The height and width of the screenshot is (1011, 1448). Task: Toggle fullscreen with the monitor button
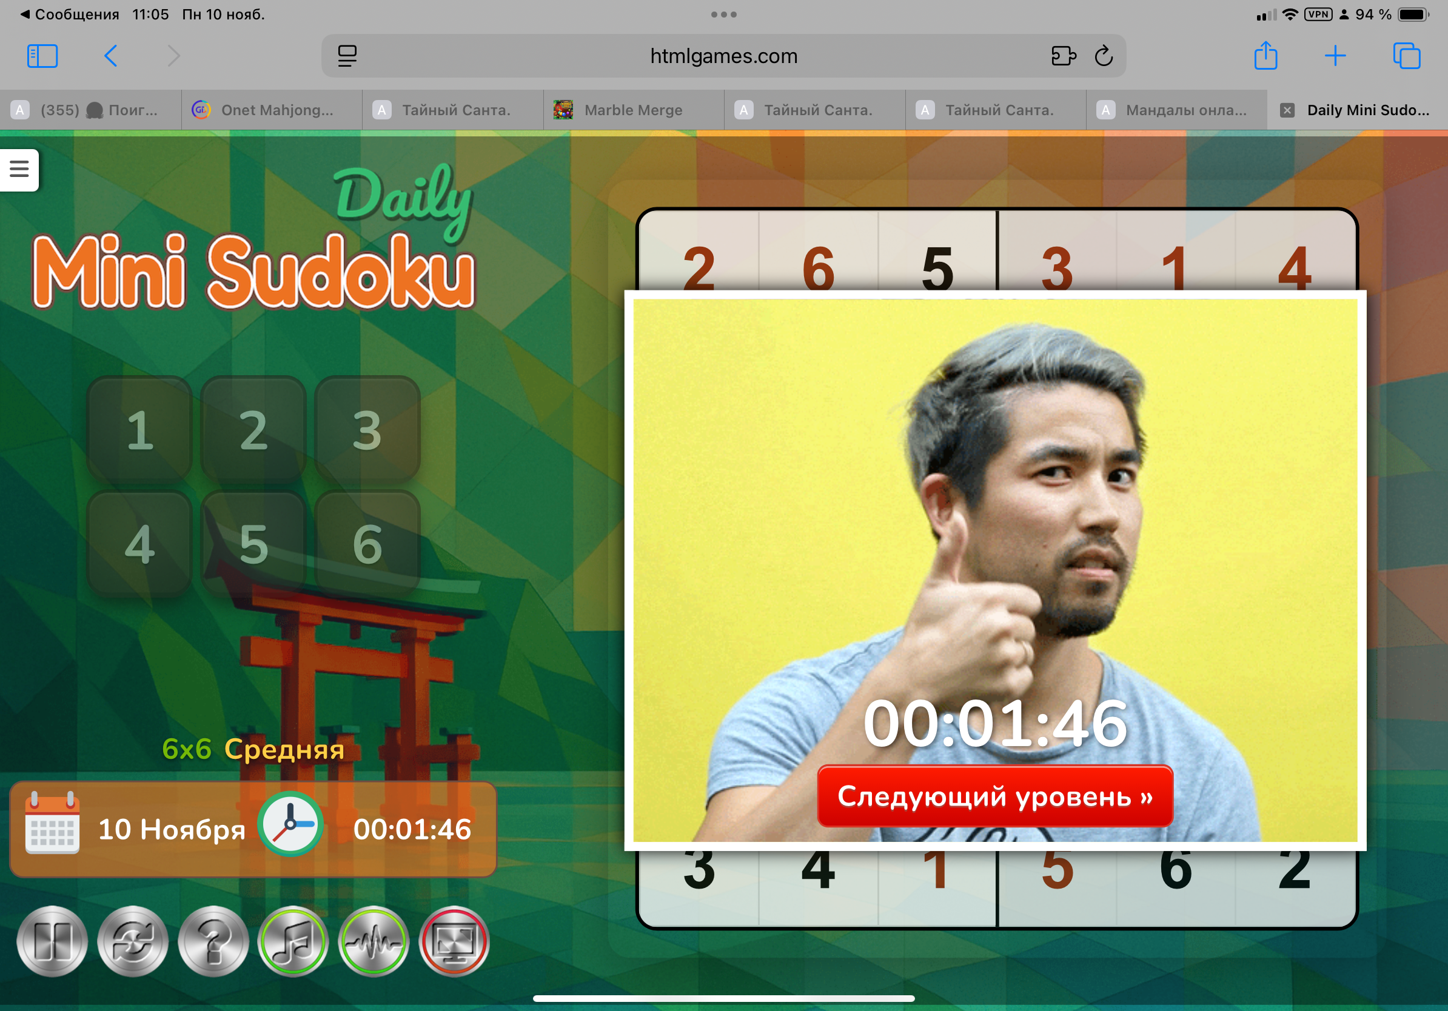click(x=454, y=941)
